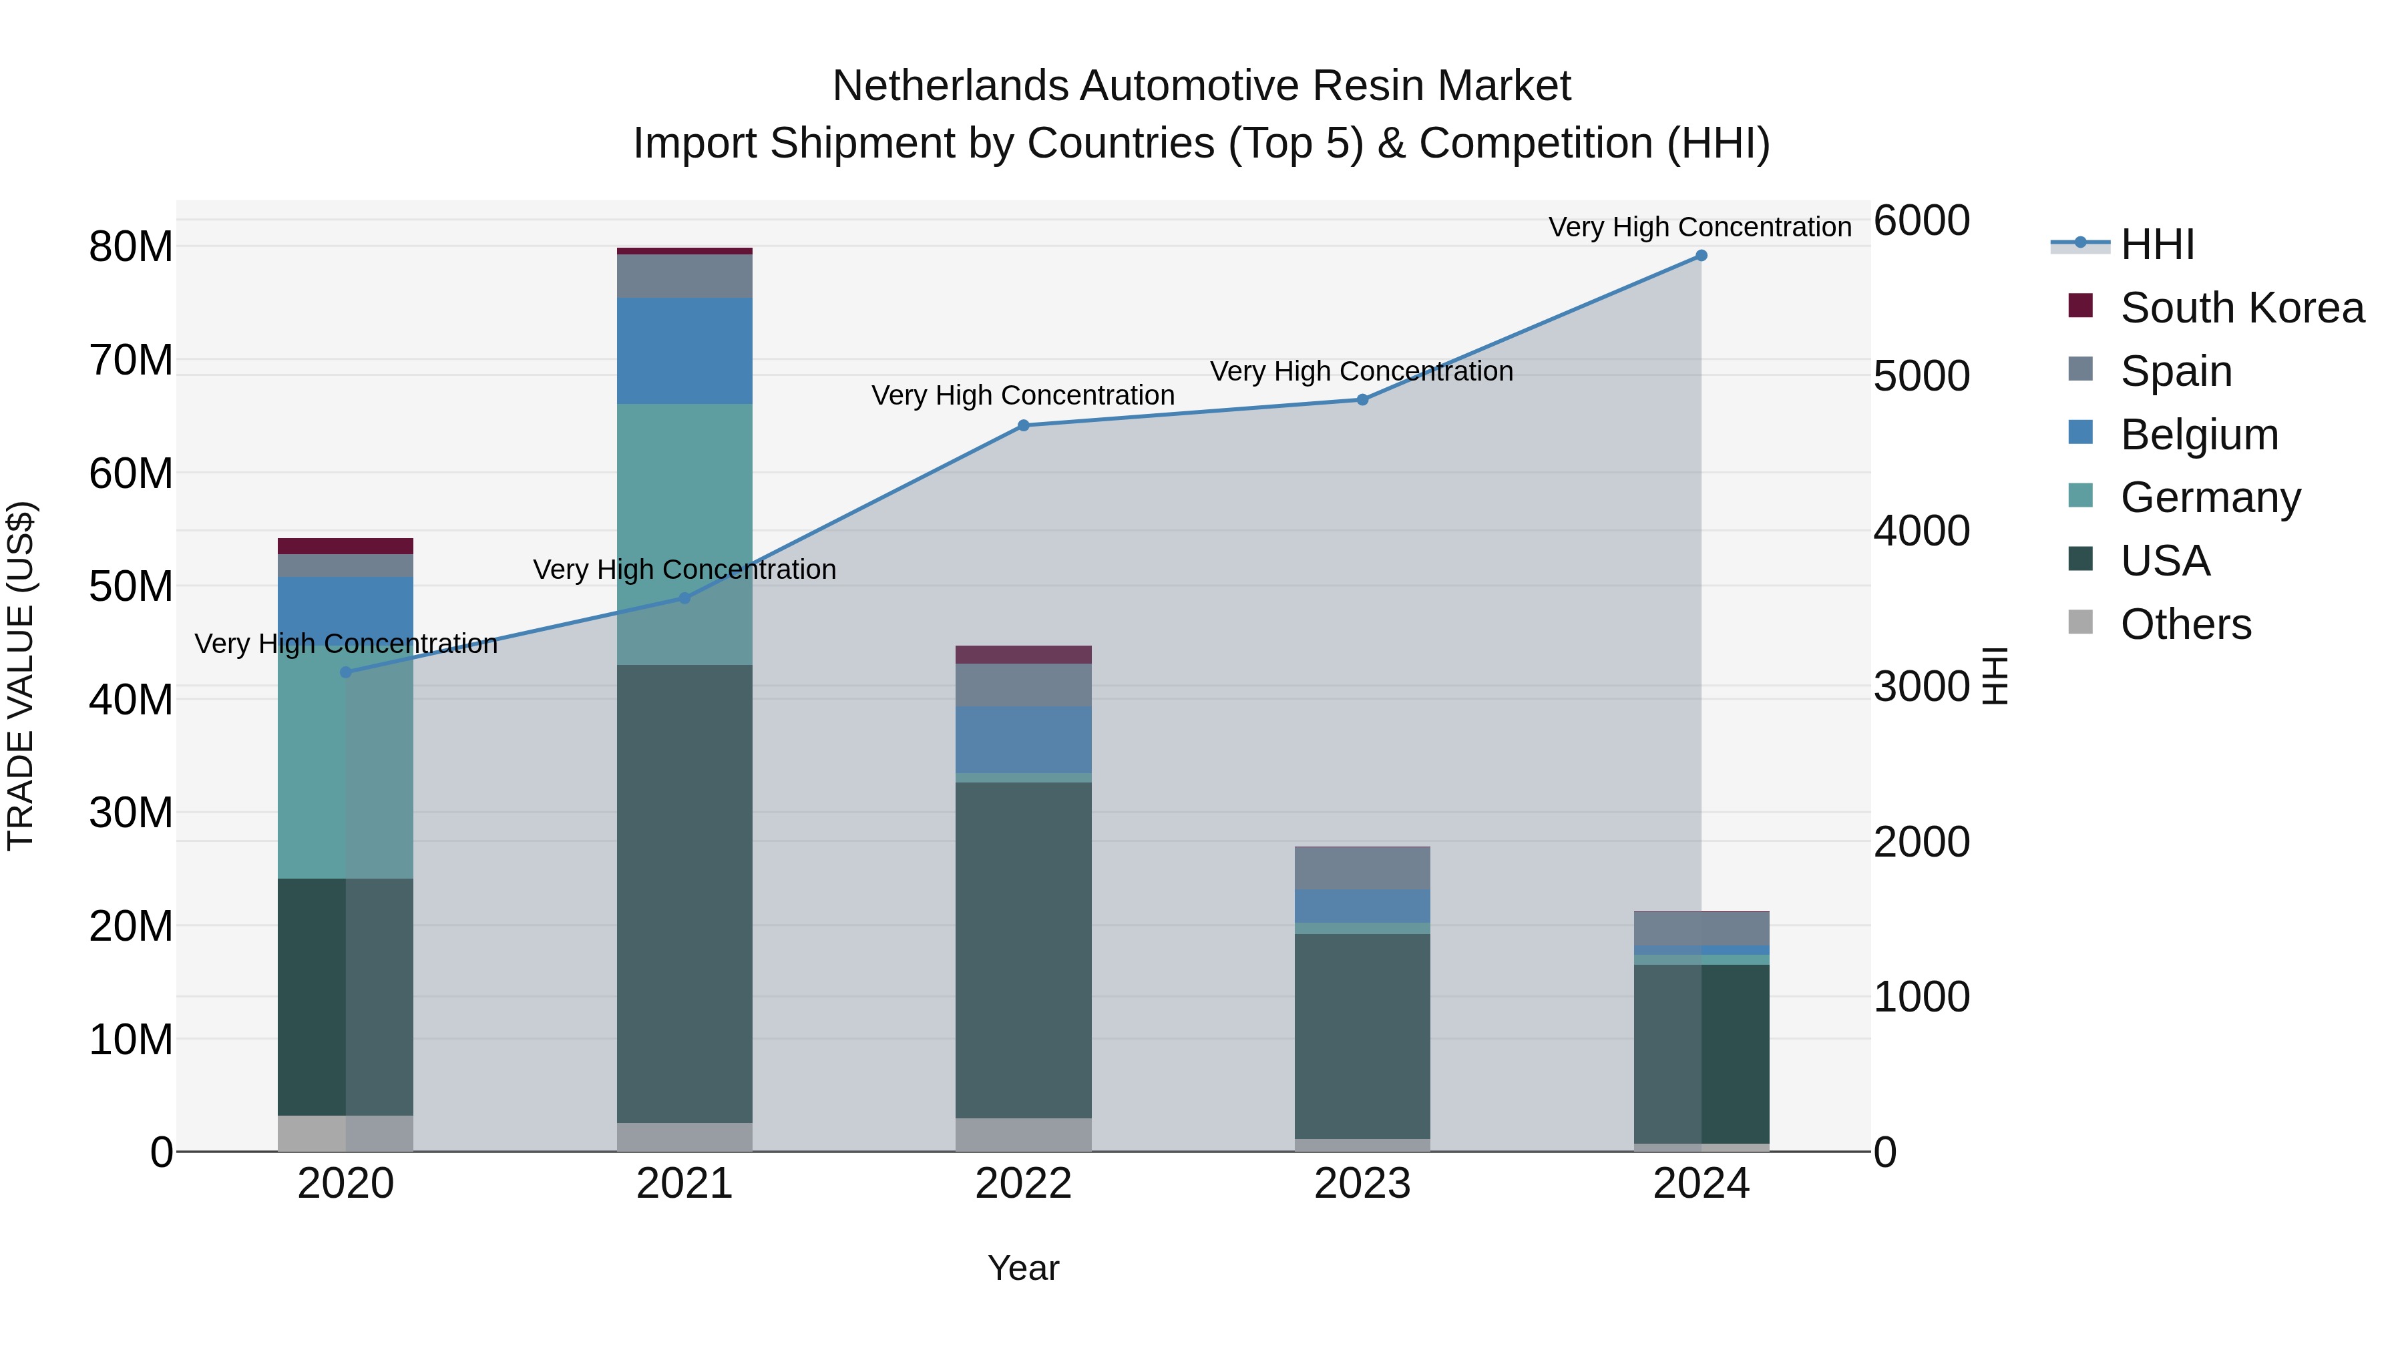
Task: Click the HHI data point for 2020
Action: 346,672
